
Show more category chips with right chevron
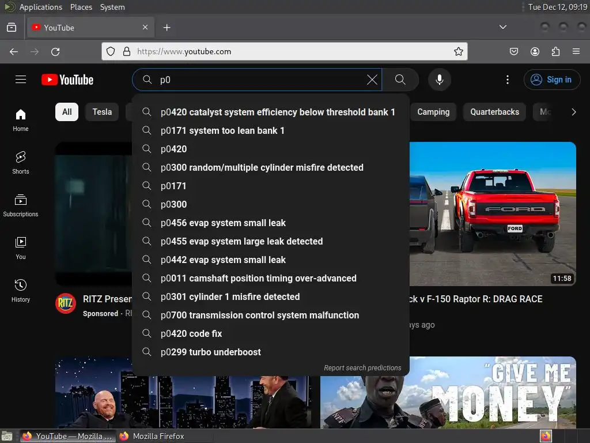point(574,112)
